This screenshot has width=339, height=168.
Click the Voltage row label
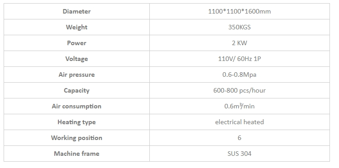point(76,59)
